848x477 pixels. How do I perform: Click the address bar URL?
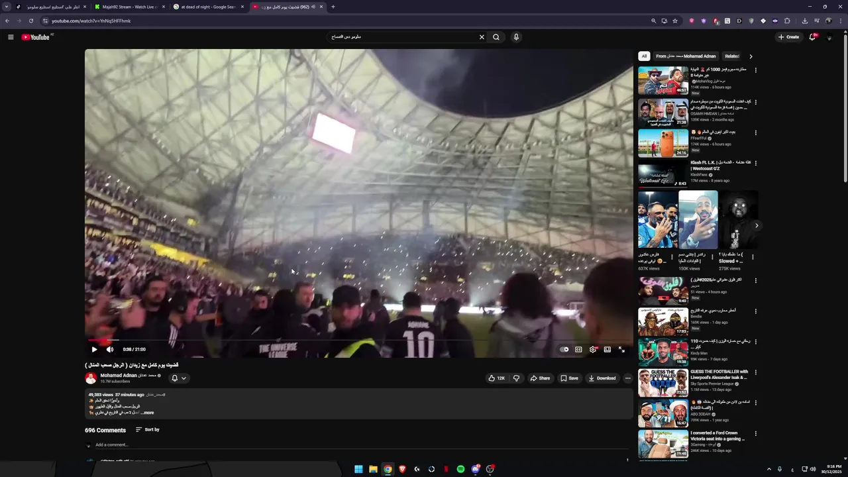tap(91, 21)
